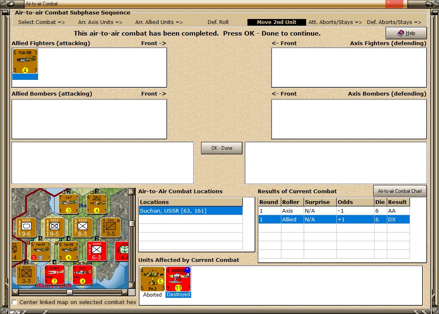This screenshot has width=439, height=314.
Task: Open the Air-to-air Combat Chart
Action: (400, 191)
